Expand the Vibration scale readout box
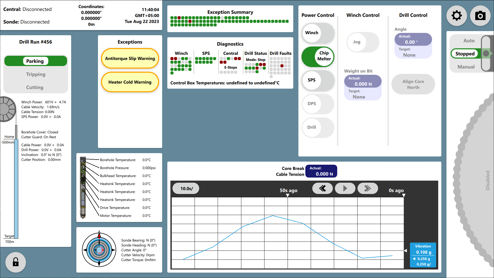Viewport: 494px width, 278px height. click(x=423, y=255)
